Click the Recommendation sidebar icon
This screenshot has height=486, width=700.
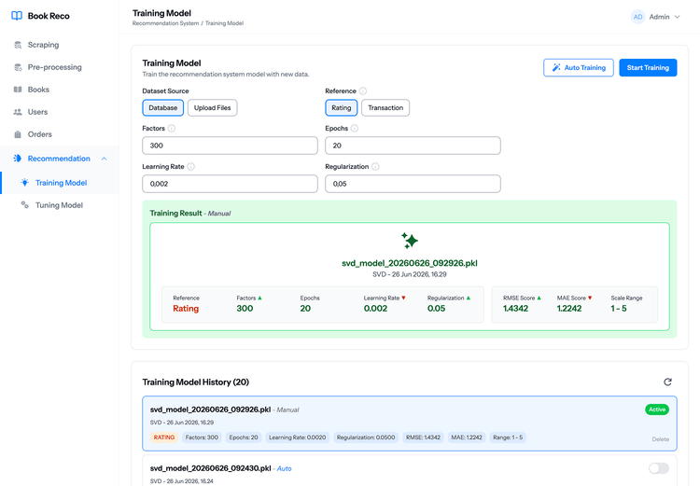coord(18,158)
